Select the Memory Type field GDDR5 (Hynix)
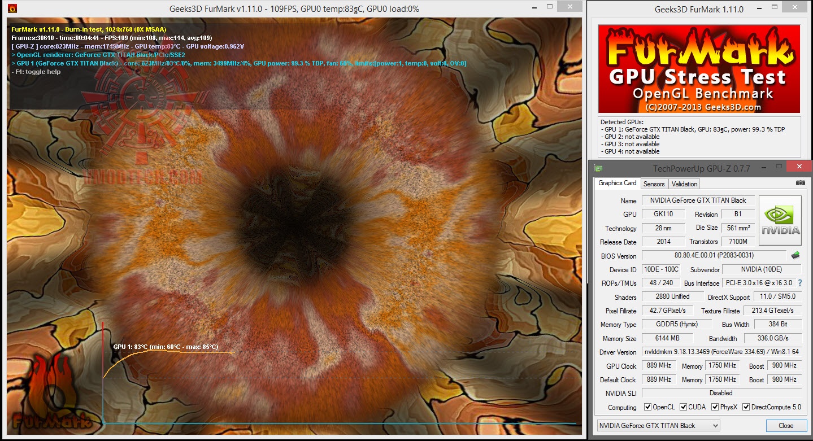The width and height of the screenshot is (813, 441). (x=676, y=324)
